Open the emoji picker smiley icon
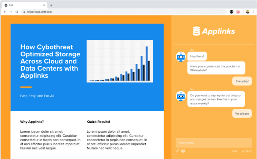Viewport: 257px width, 159px height. tap(183, 151)
